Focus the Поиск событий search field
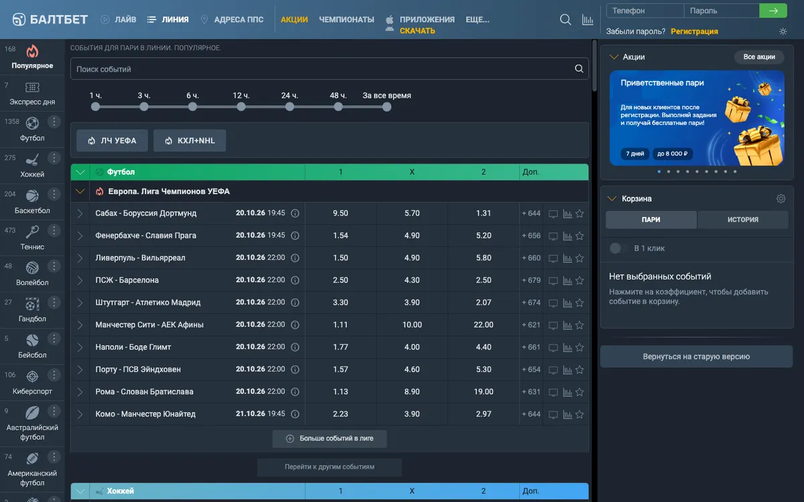Image resolution: width=804 pixels, height=502 pixels. 330,69
